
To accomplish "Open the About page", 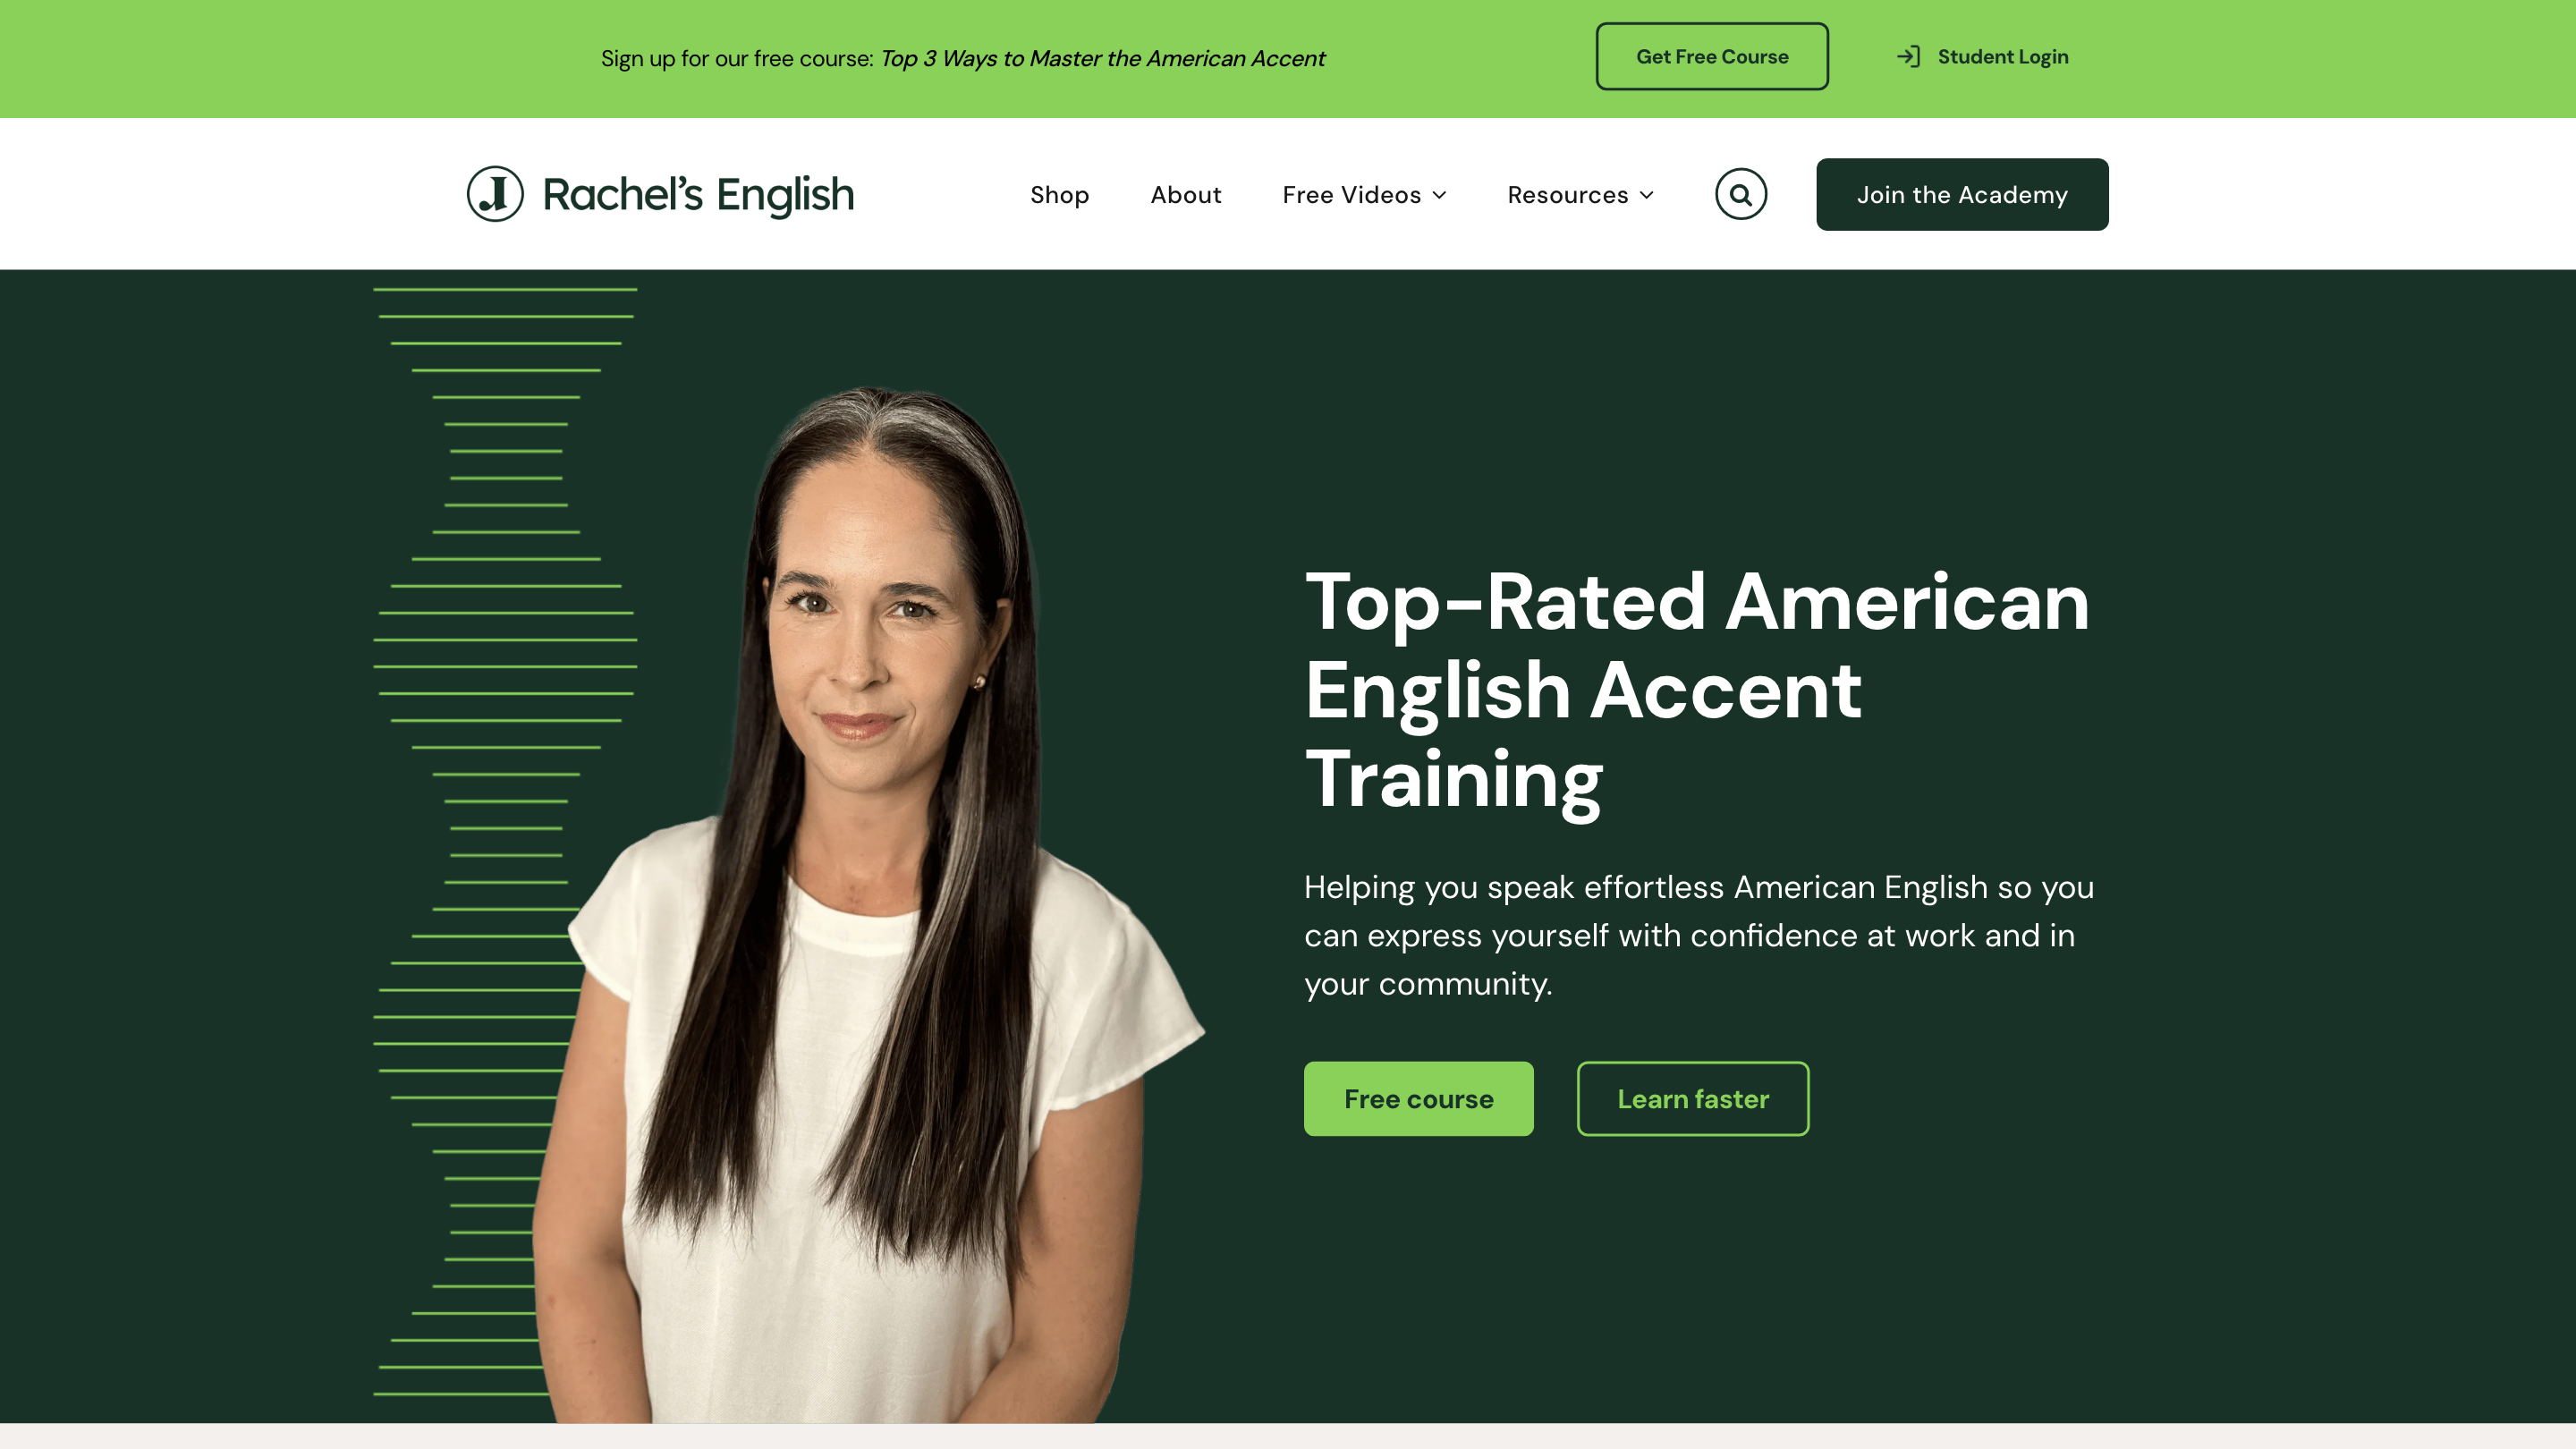I will click(1185, 195).
